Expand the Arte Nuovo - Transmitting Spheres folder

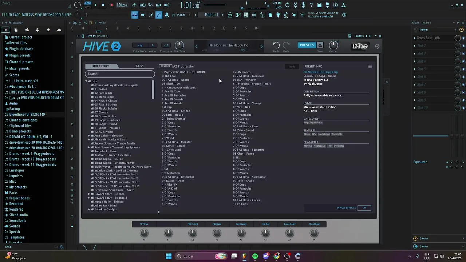click(89, 147)
